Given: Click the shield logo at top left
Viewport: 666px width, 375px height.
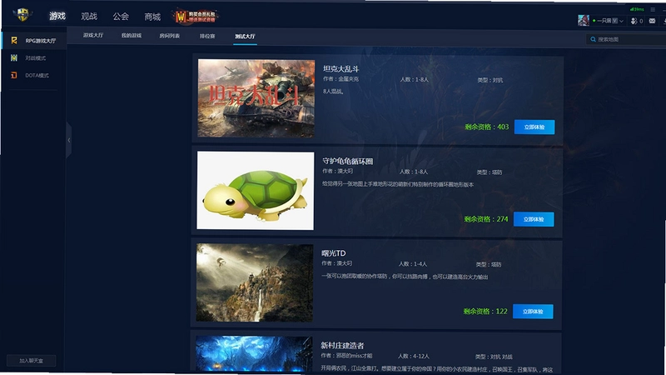Looking at the screenshot, I should (x=22, y=15).
